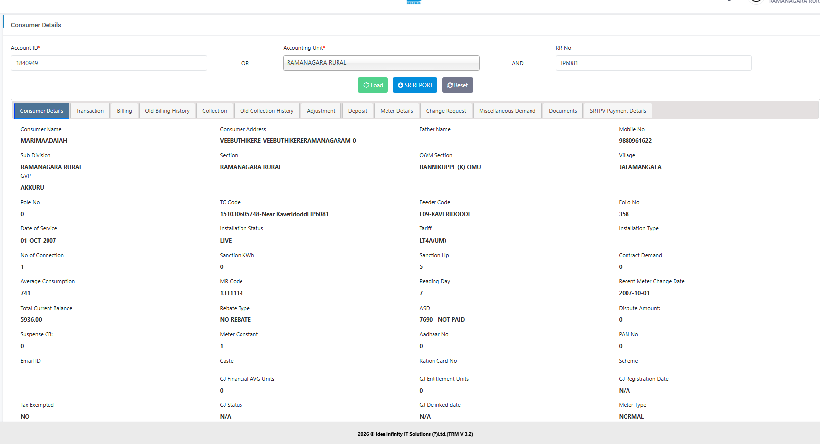
Task: Select total current balance 5936.00
Action: tap(31, 320)
